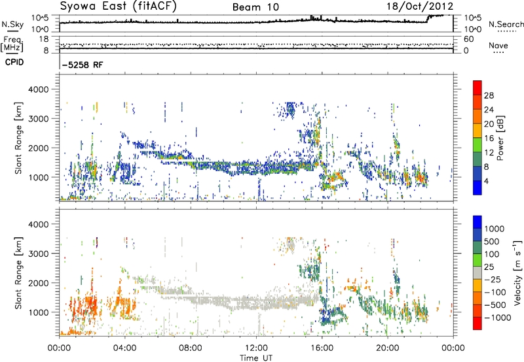Click the "60" Nave axis tick label
Screen dimensions: 524x362
point(468,39)
